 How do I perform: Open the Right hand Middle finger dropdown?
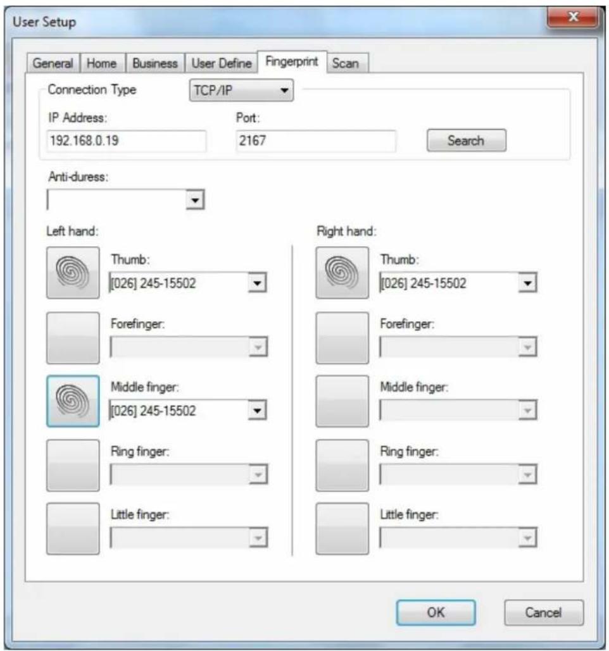(x=527, y=411)
